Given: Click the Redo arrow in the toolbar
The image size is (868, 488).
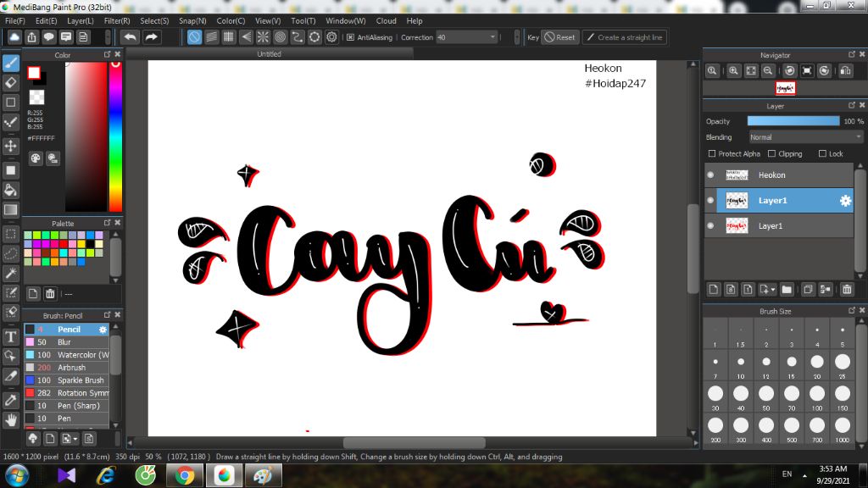Looking at the screenshot, I should 151,37.
